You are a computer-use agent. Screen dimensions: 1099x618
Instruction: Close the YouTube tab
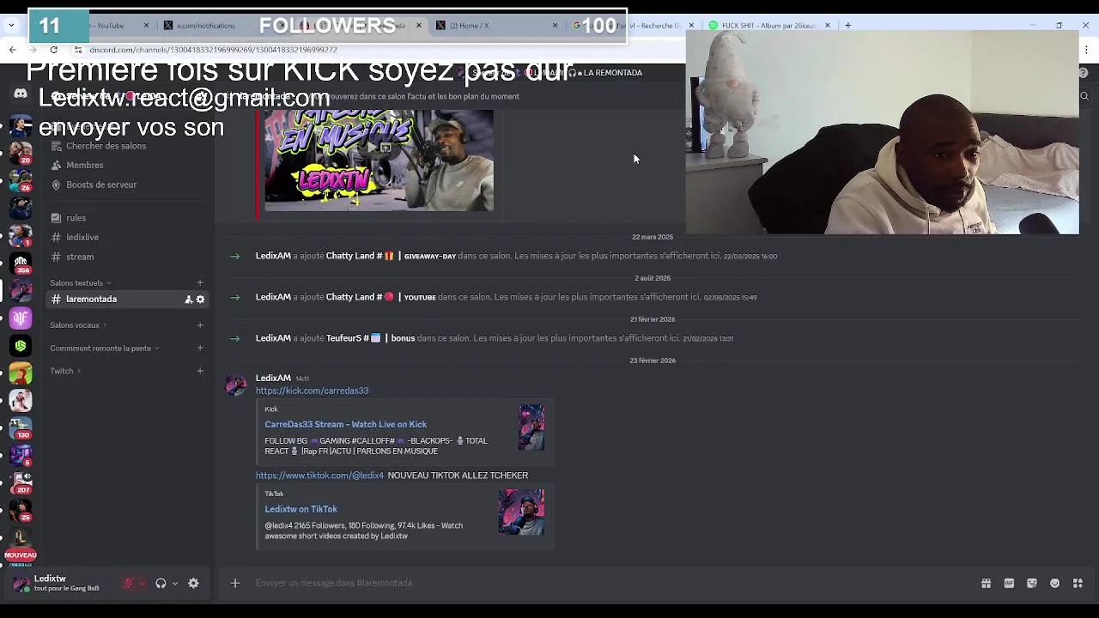point(146,26)
